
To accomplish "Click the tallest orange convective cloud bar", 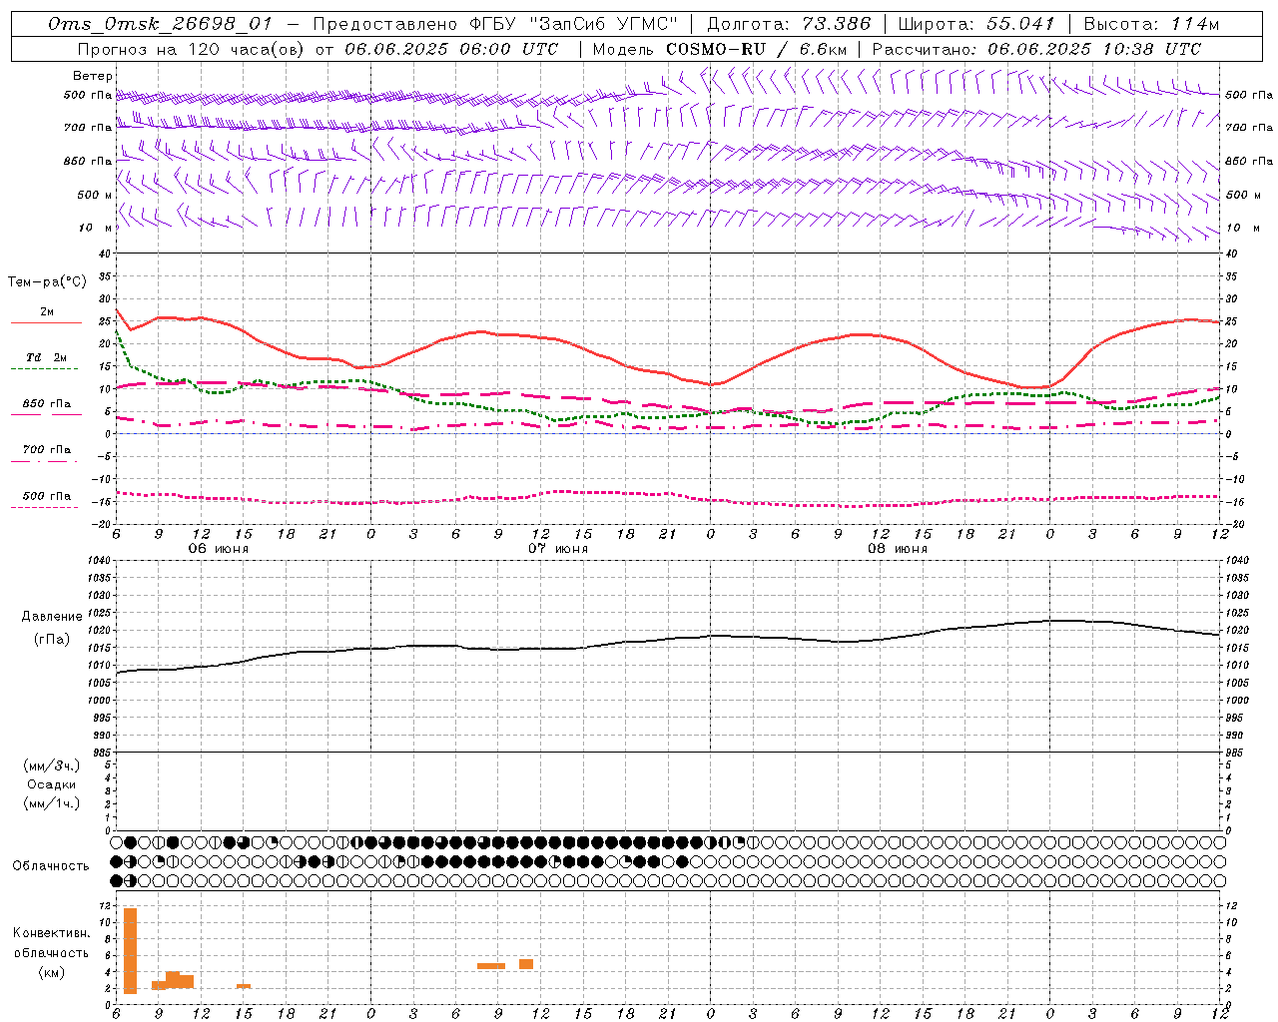I will pos(130,951).
